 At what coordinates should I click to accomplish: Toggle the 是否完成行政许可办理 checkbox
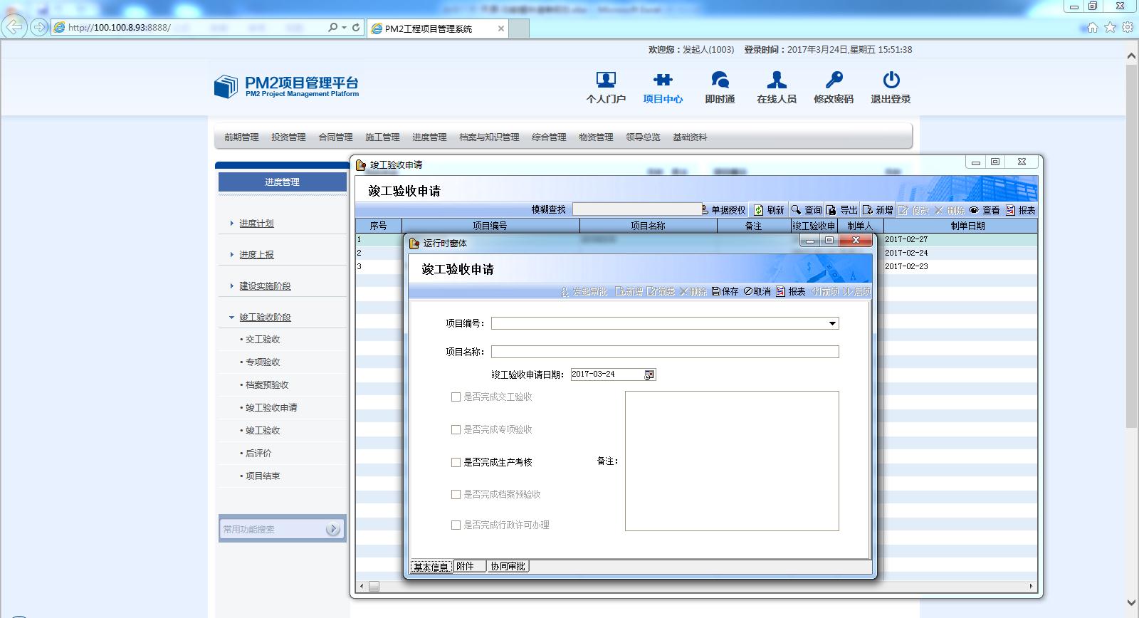pyautogui.click(x=456, y=525)
